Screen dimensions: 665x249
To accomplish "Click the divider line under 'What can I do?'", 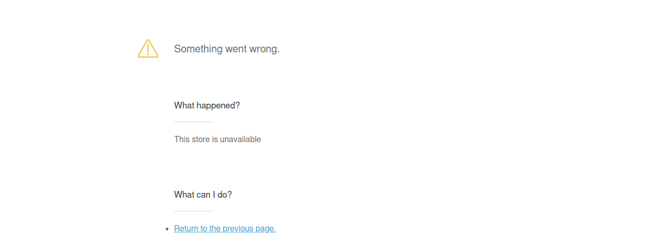I will tap(194, 211).
